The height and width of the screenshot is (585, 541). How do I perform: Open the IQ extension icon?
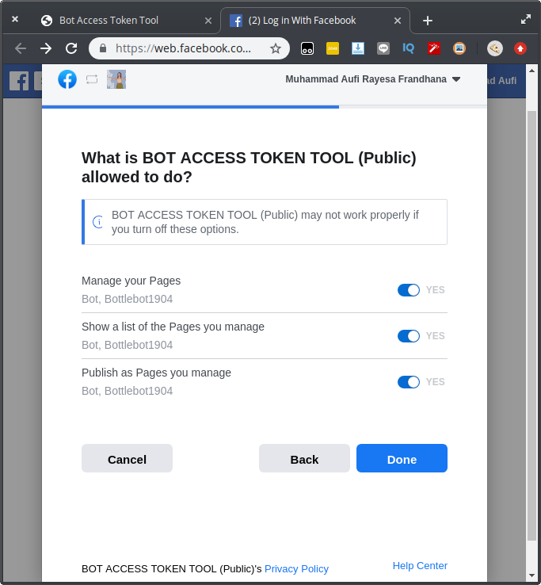[x=409, y=48]
